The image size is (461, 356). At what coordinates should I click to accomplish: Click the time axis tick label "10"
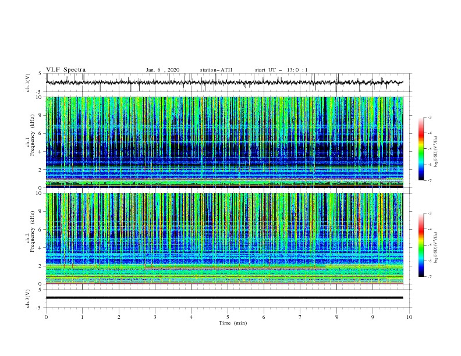(x=409, y=317)
